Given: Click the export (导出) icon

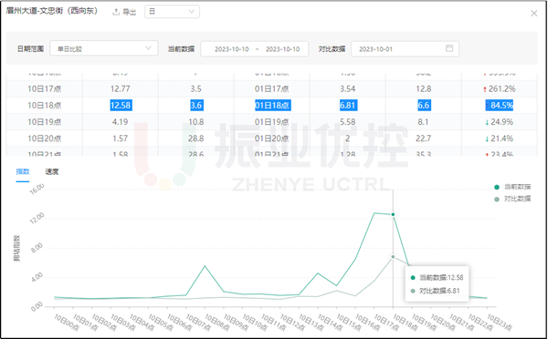Looking at the screenshot, I should point(116,12).
